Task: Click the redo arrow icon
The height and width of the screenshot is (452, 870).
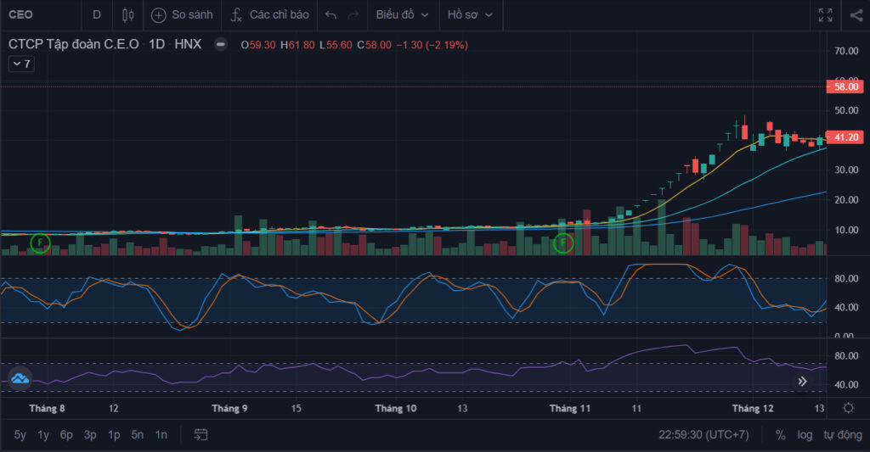Action: pos(353,15)
